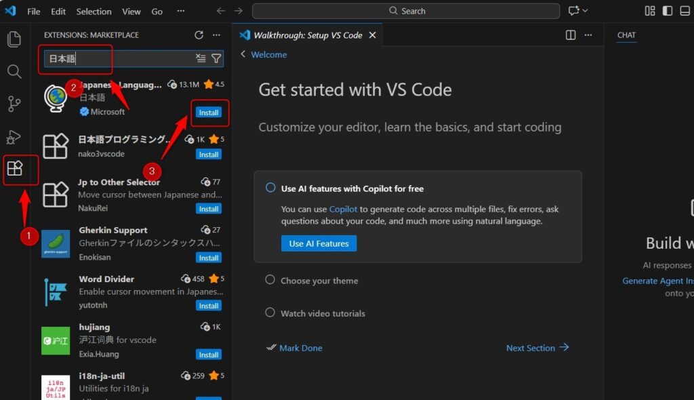Viewport: 694px width, 400px height.
Task: Click inside the extensions search field
Action: (122, 59)
